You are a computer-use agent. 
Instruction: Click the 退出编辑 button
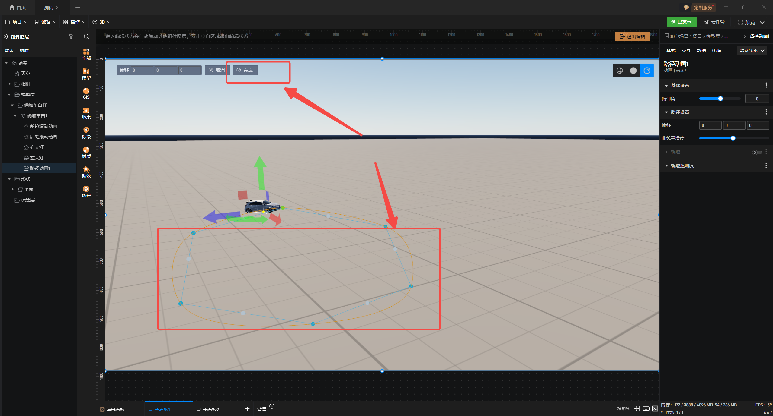point(632,36)
